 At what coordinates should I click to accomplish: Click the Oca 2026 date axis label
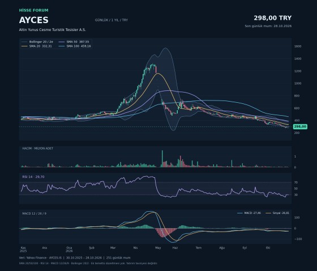click(69, 250)
